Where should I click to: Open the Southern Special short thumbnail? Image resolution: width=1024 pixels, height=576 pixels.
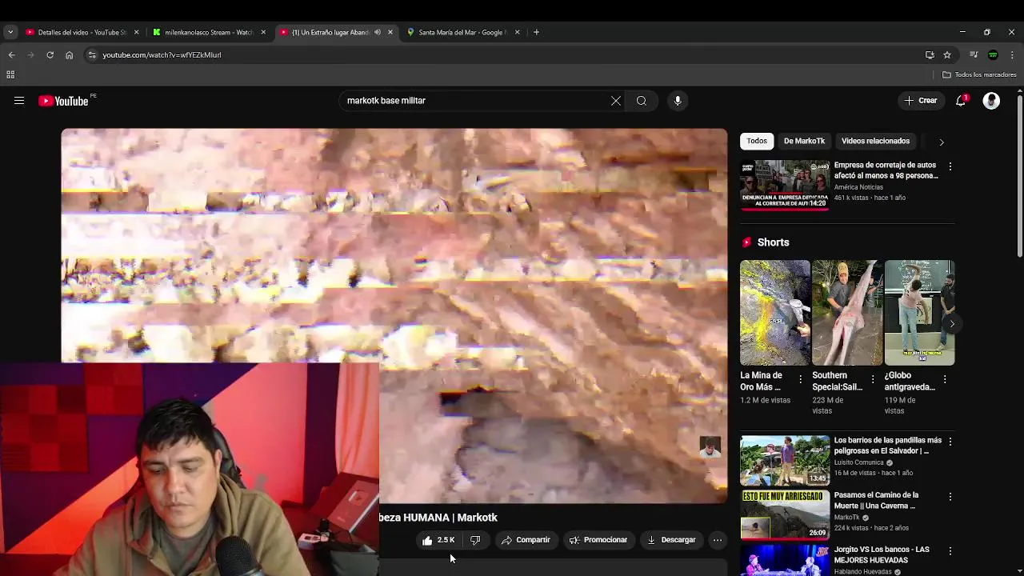(x=847, y=313)
